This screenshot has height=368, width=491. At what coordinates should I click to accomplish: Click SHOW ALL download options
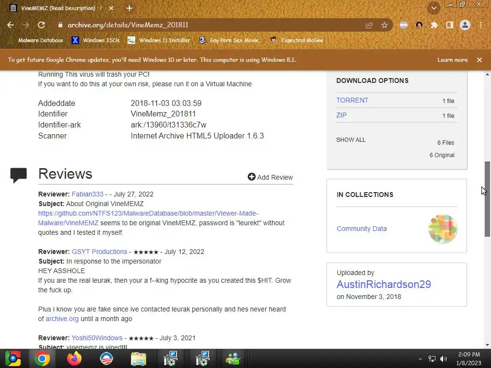coord(351,140)
